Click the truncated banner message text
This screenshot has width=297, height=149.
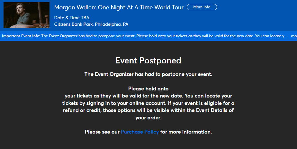(x=165, y=36)
